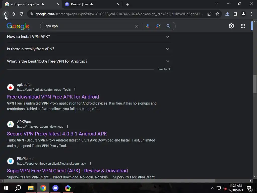Search by image with Google Lens icon

pos(158,26)
